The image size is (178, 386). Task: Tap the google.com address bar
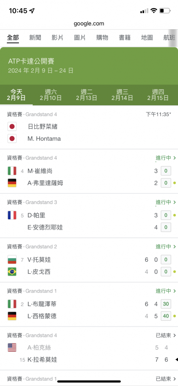pyautogui.click(x=89, y=24)
